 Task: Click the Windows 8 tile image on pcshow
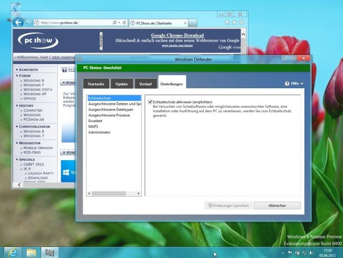(x=68, y=171)
